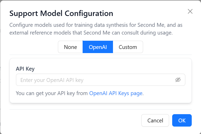Click the Support Model Configuration title
Screen dimensions: 201x134
(x=61, y=13)
